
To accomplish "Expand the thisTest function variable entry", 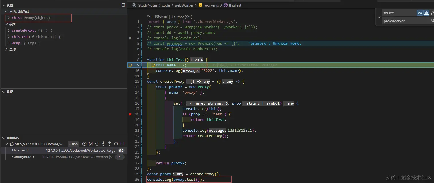I will pyautogui.click(x=9, y=37).
